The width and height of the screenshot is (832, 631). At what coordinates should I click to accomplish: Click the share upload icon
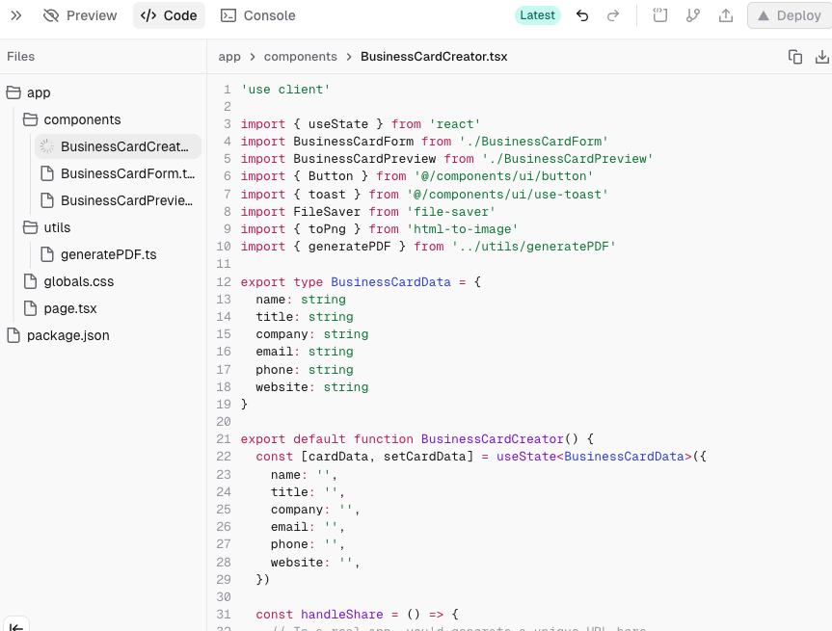point(726,15)
